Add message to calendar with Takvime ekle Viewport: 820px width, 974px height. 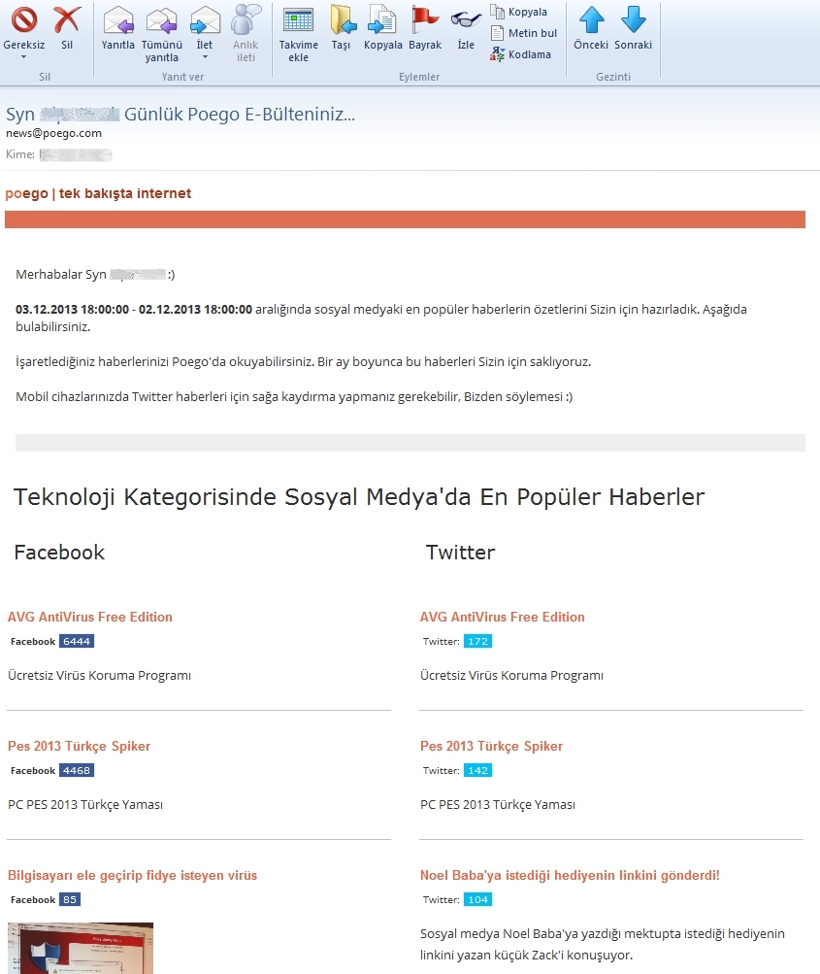(x=298, y=20)
